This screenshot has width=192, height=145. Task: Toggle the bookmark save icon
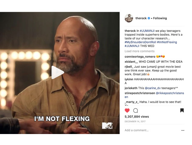(182, 111)
